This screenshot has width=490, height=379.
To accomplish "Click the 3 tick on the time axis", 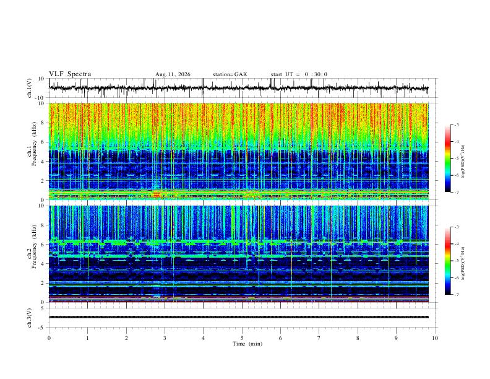I will 165,338.
